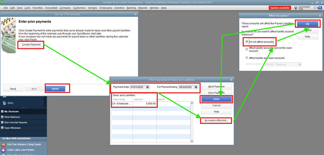The height and width of the screenshot is (155, 324).
Task: Click the taxes table scrollbar up arrow
Action: (192, 103)
